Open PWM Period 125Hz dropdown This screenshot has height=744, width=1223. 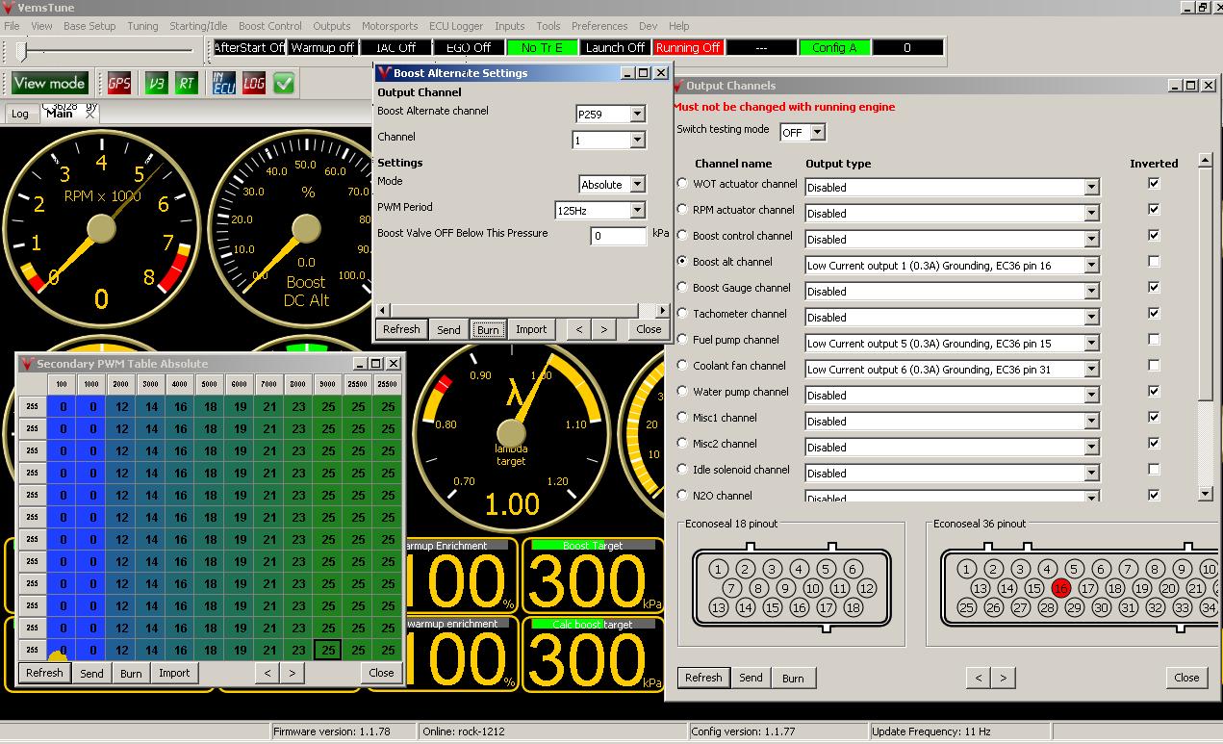click(637, 210)
